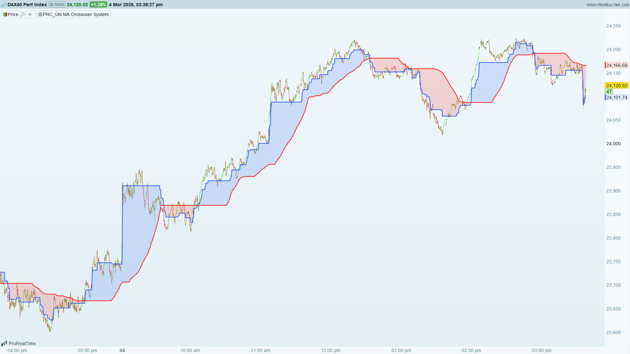Image resolution: width=630 pixels, height=354 pixels.
Task: Click the 04 date marker on time axis
Action: pyautogui.click(x=122, y=350)
